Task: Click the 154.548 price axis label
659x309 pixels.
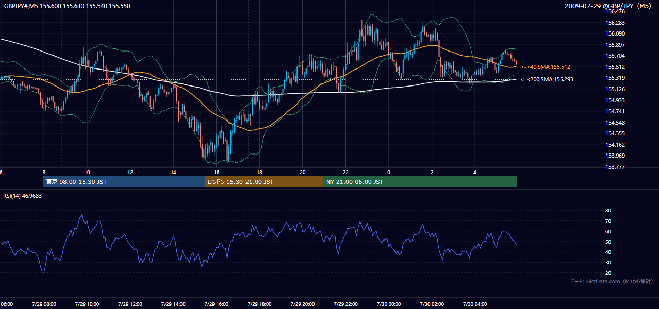Action: [616, 123]
